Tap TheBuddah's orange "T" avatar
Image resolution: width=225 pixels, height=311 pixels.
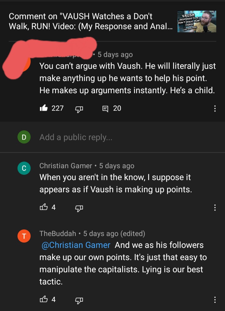[24, 236]
